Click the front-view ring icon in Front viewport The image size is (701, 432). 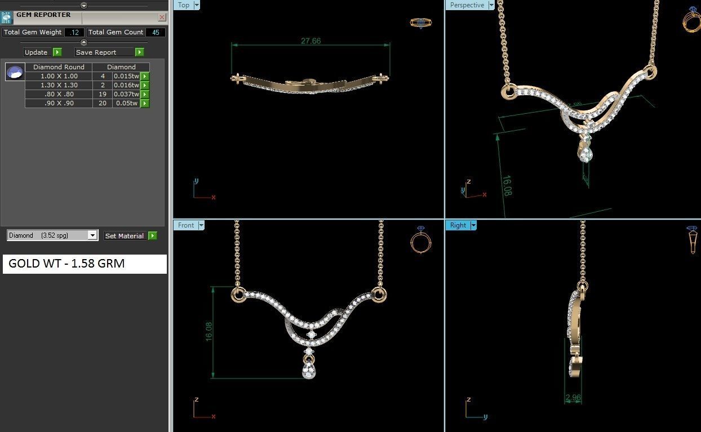[420, 240]
